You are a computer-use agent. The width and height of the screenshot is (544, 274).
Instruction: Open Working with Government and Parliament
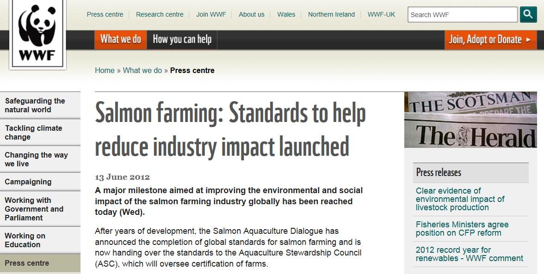click(34, 209)
